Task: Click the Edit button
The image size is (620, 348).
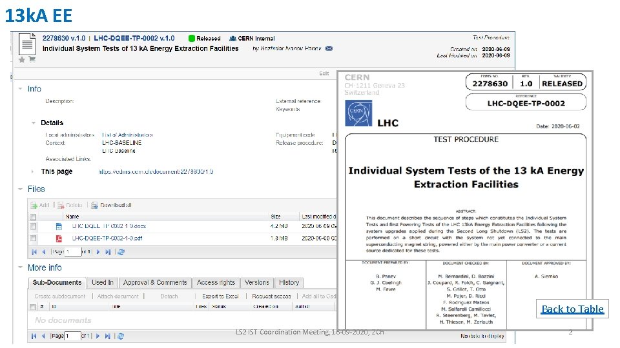Action: [x=324, y=73]
